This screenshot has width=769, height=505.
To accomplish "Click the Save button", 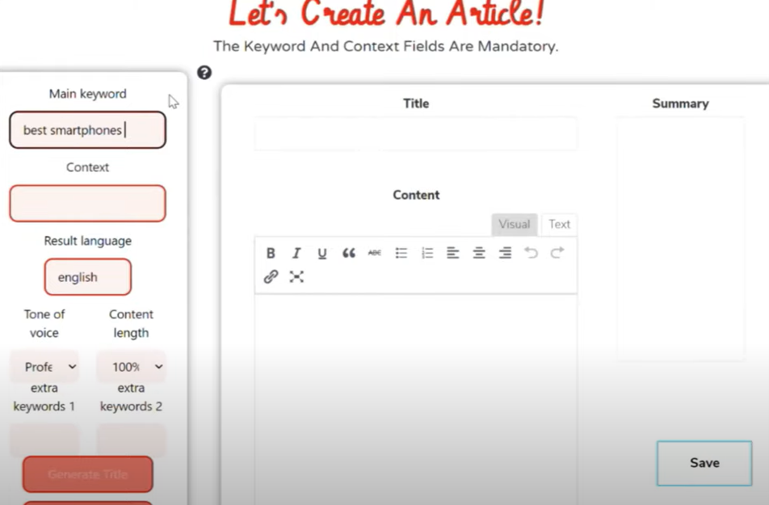I will tap(704, 463).
